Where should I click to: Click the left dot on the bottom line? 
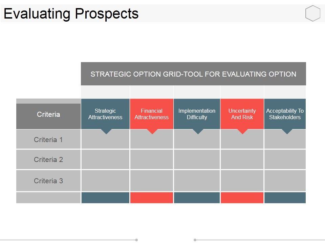[136, 240]
